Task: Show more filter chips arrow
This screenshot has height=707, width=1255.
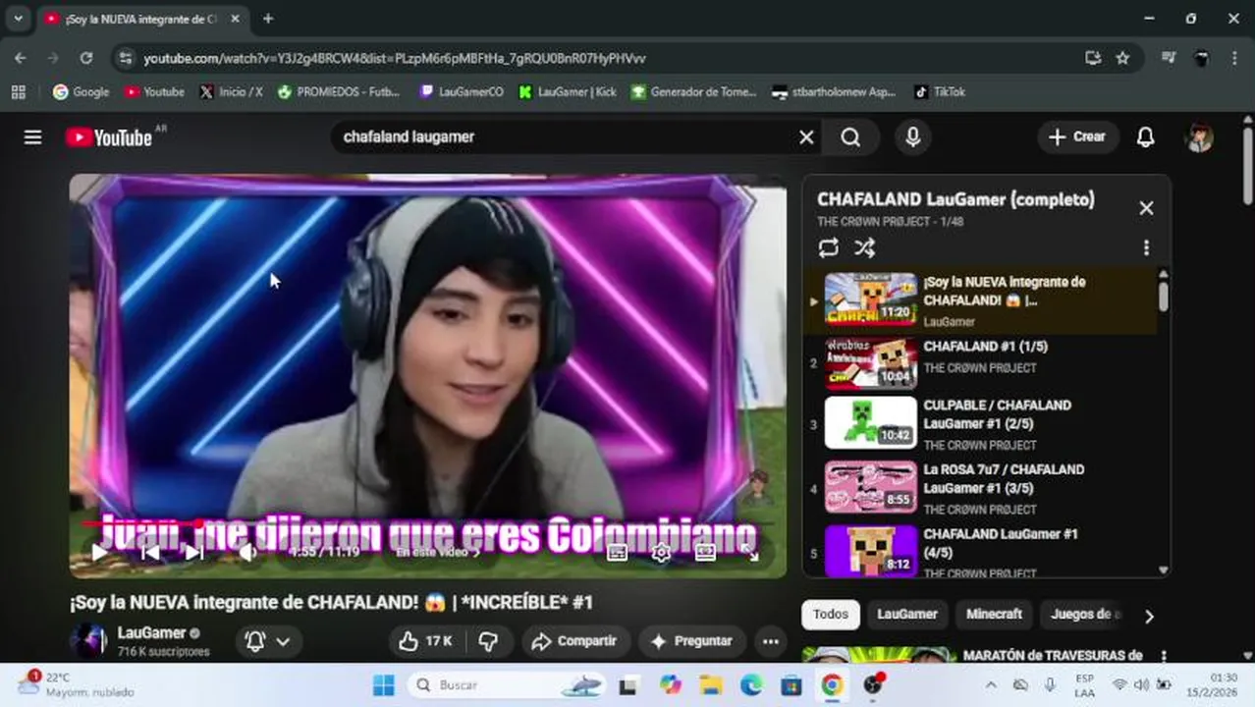Action: (1149, 616)
